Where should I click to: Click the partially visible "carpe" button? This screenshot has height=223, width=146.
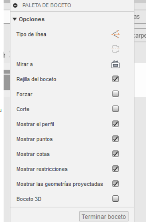click(140, 36)
